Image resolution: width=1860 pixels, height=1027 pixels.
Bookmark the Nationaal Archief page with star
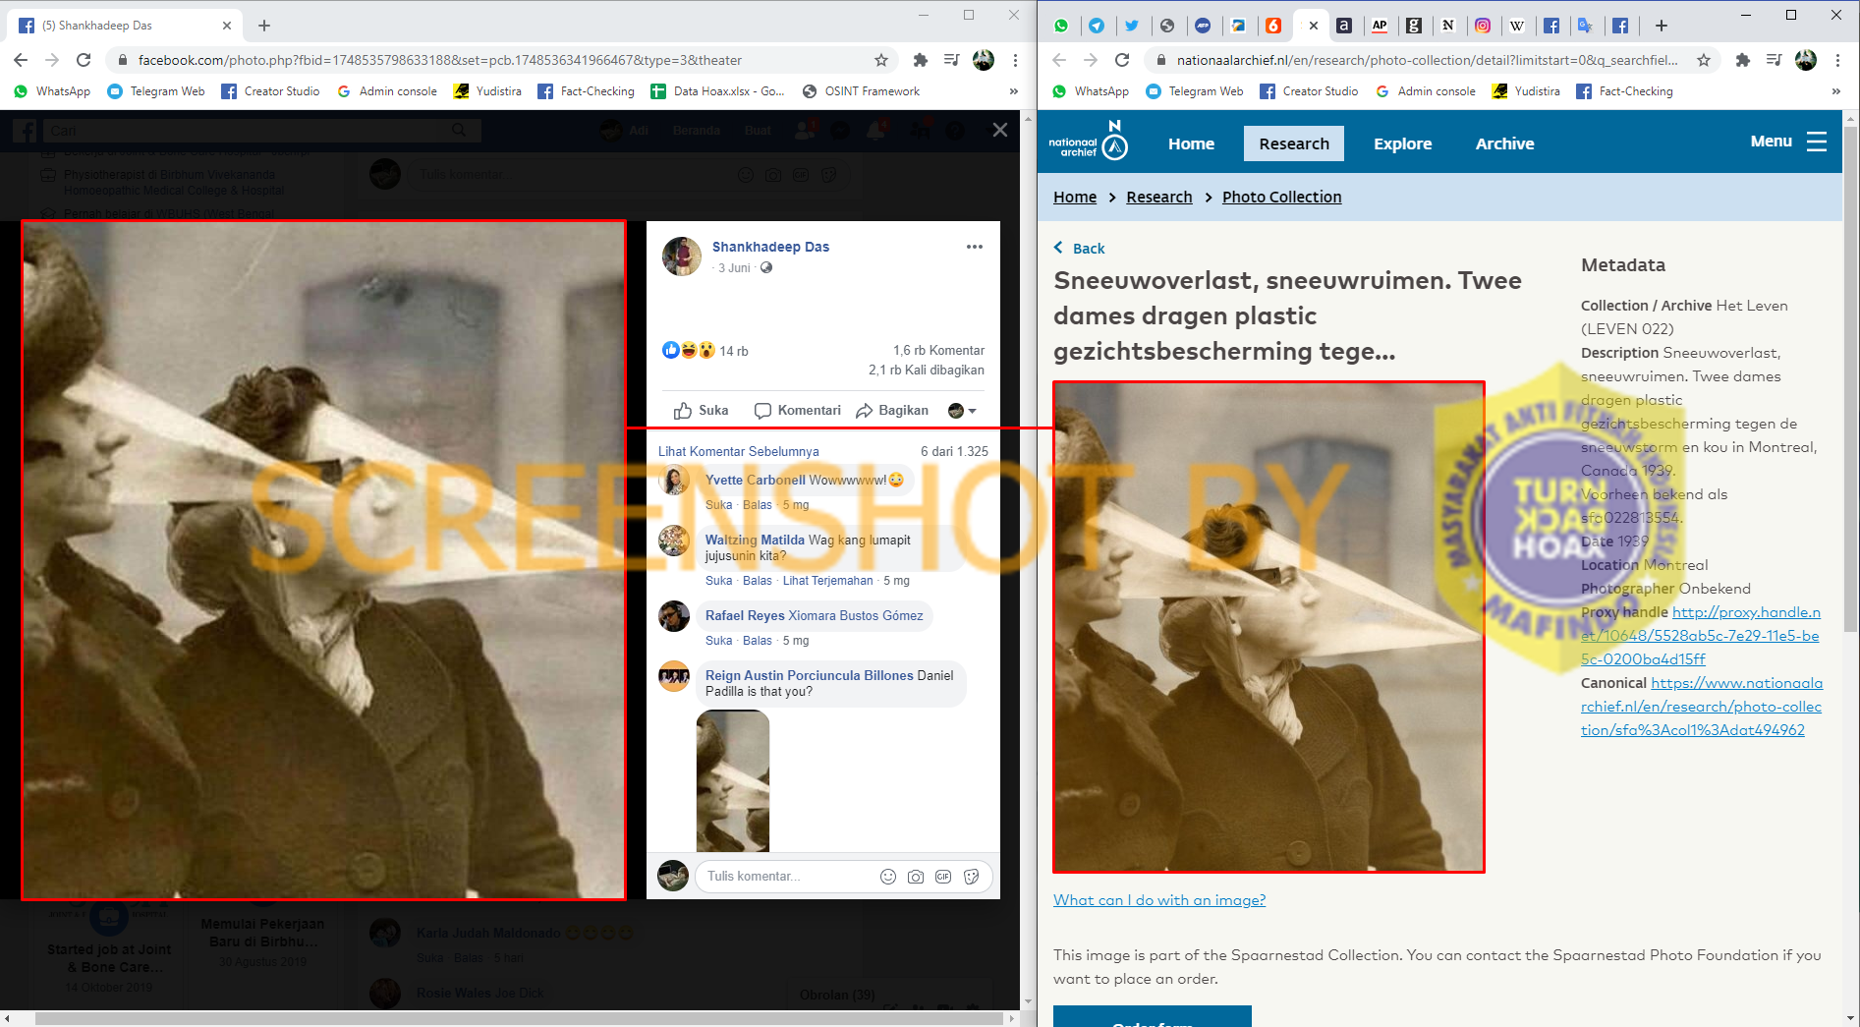[x=1704, y=60]
